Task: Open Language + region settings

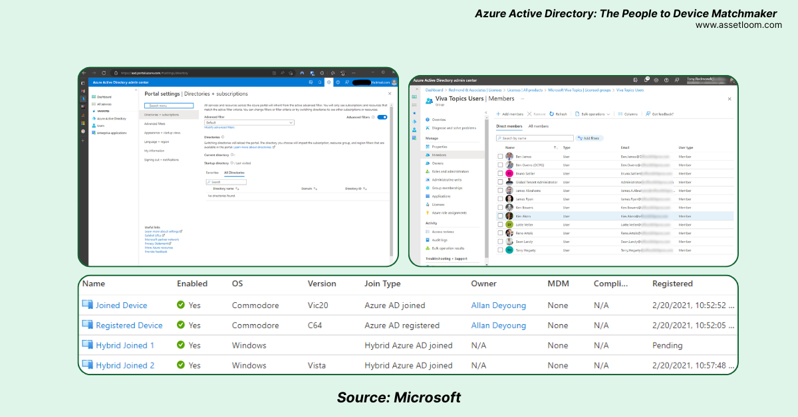Action: coord(157,141)
